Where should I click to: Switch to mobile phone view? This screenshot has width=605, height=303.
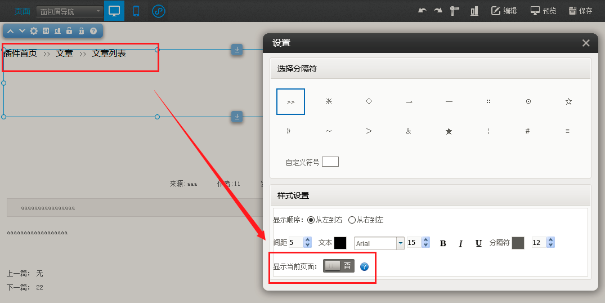tap(136, 11)
